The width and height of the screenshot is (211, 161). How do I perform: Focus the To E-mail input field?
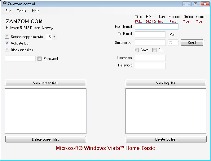[150, 35]
